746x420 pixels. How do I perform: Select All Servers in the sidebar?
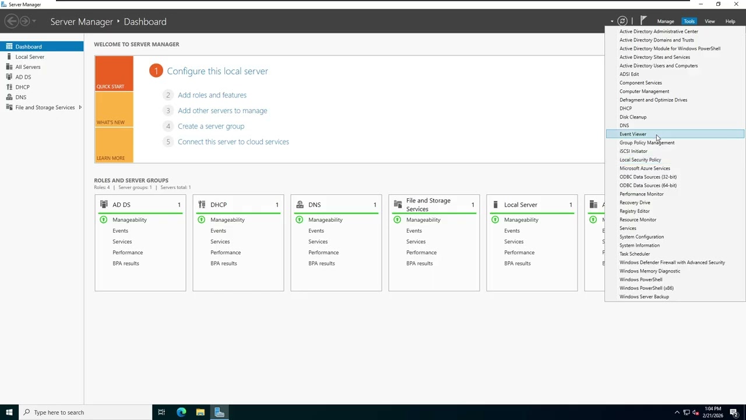click(x=42, y=67)
